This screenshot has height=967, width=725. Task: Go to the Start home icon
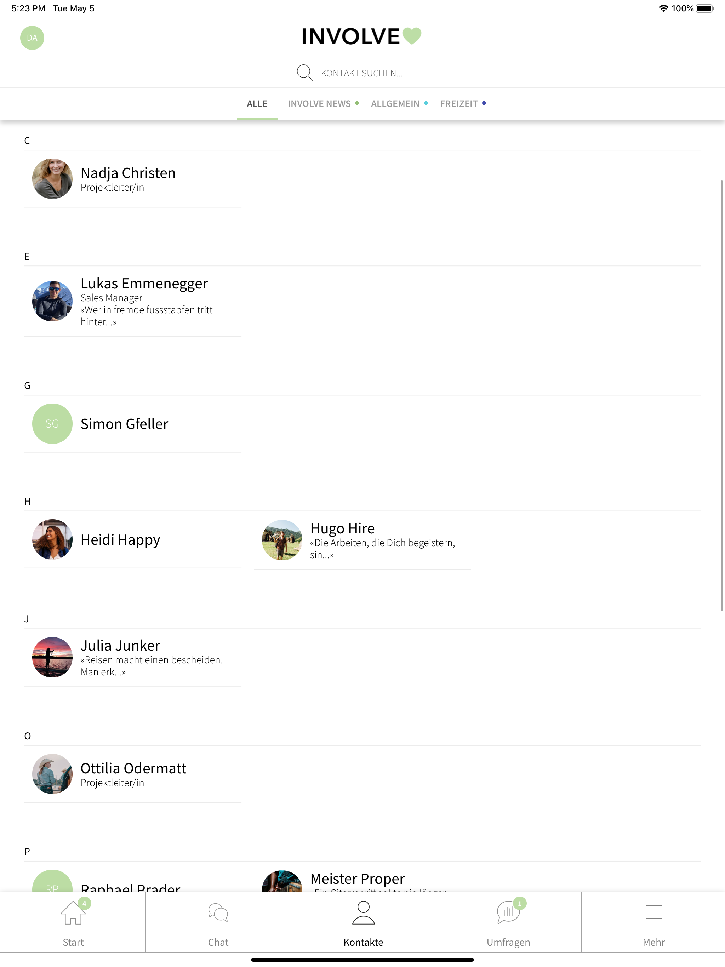[x=73, y=914]
